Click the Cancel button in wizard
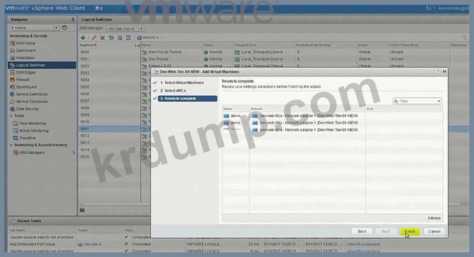Screen dimensions: 474x257 434,232
